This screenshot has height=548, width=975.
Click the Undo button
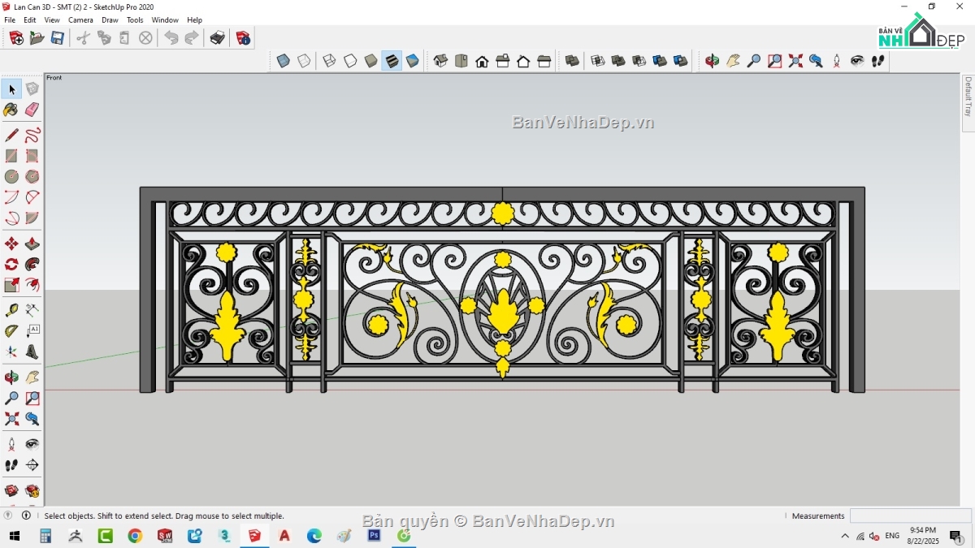click(171, 37)
